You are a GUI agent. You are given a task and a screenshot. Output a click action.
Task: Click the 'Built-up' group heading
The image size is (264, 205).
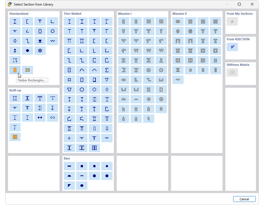pos(15,90)
